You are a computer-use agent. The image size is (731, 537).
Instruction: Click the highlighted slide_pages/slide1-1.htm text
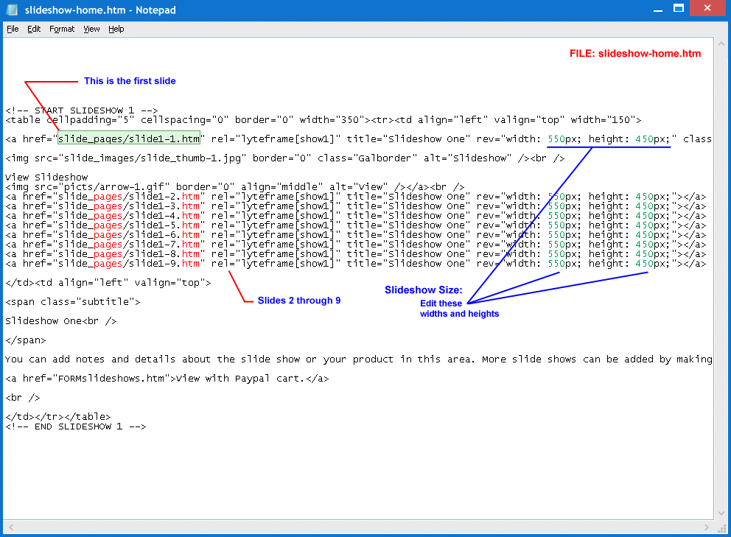pos(129,138)
